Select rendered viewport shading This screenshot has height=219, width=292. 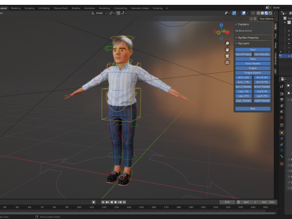point(270,13)
